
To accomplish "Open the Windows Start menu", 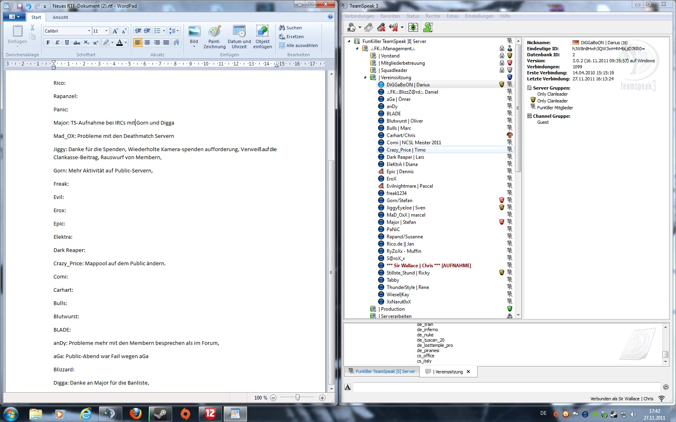I will tap(10, 414).
